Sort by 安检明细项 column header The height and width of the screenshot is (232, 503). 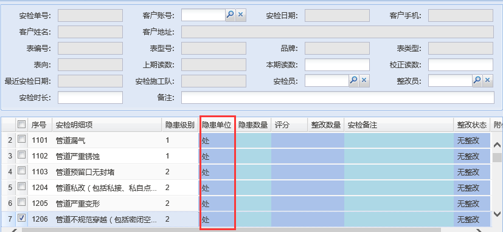click(x=107, y=125)
